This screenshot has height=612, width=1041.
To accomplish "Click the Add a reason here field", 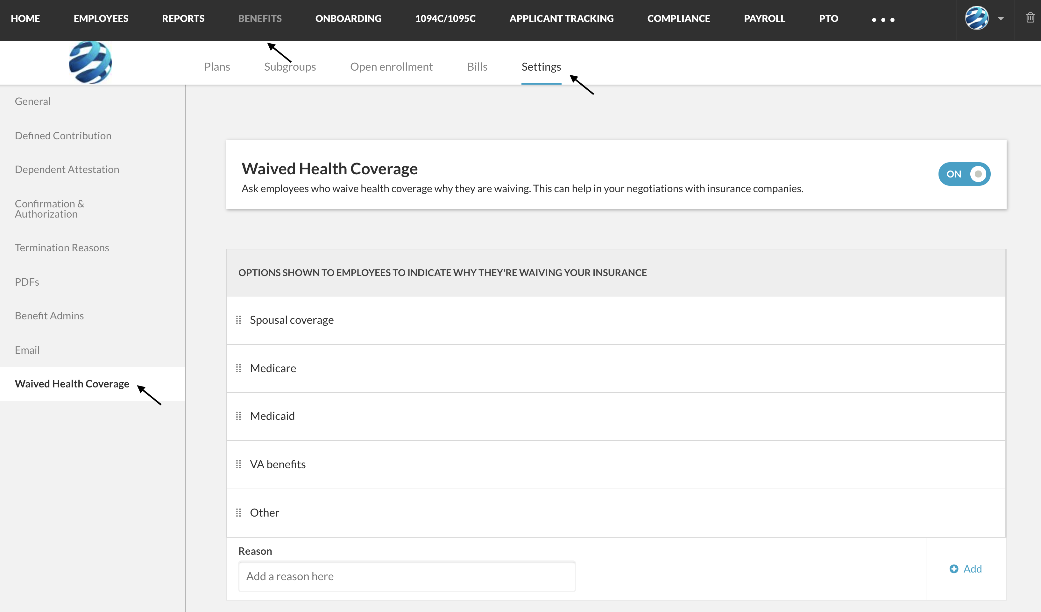I will 407,576.
